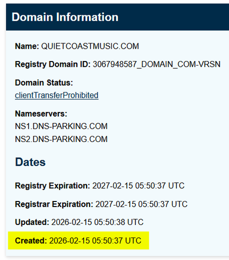Open the clientTransferProhibited status link
229x260 pixels.
[x=56, y=95]
